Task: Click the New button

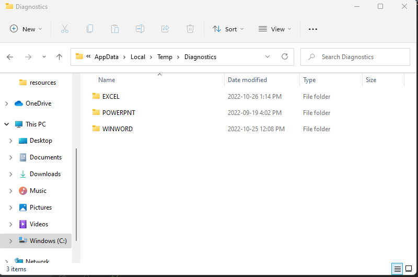Action: [26, 29]
